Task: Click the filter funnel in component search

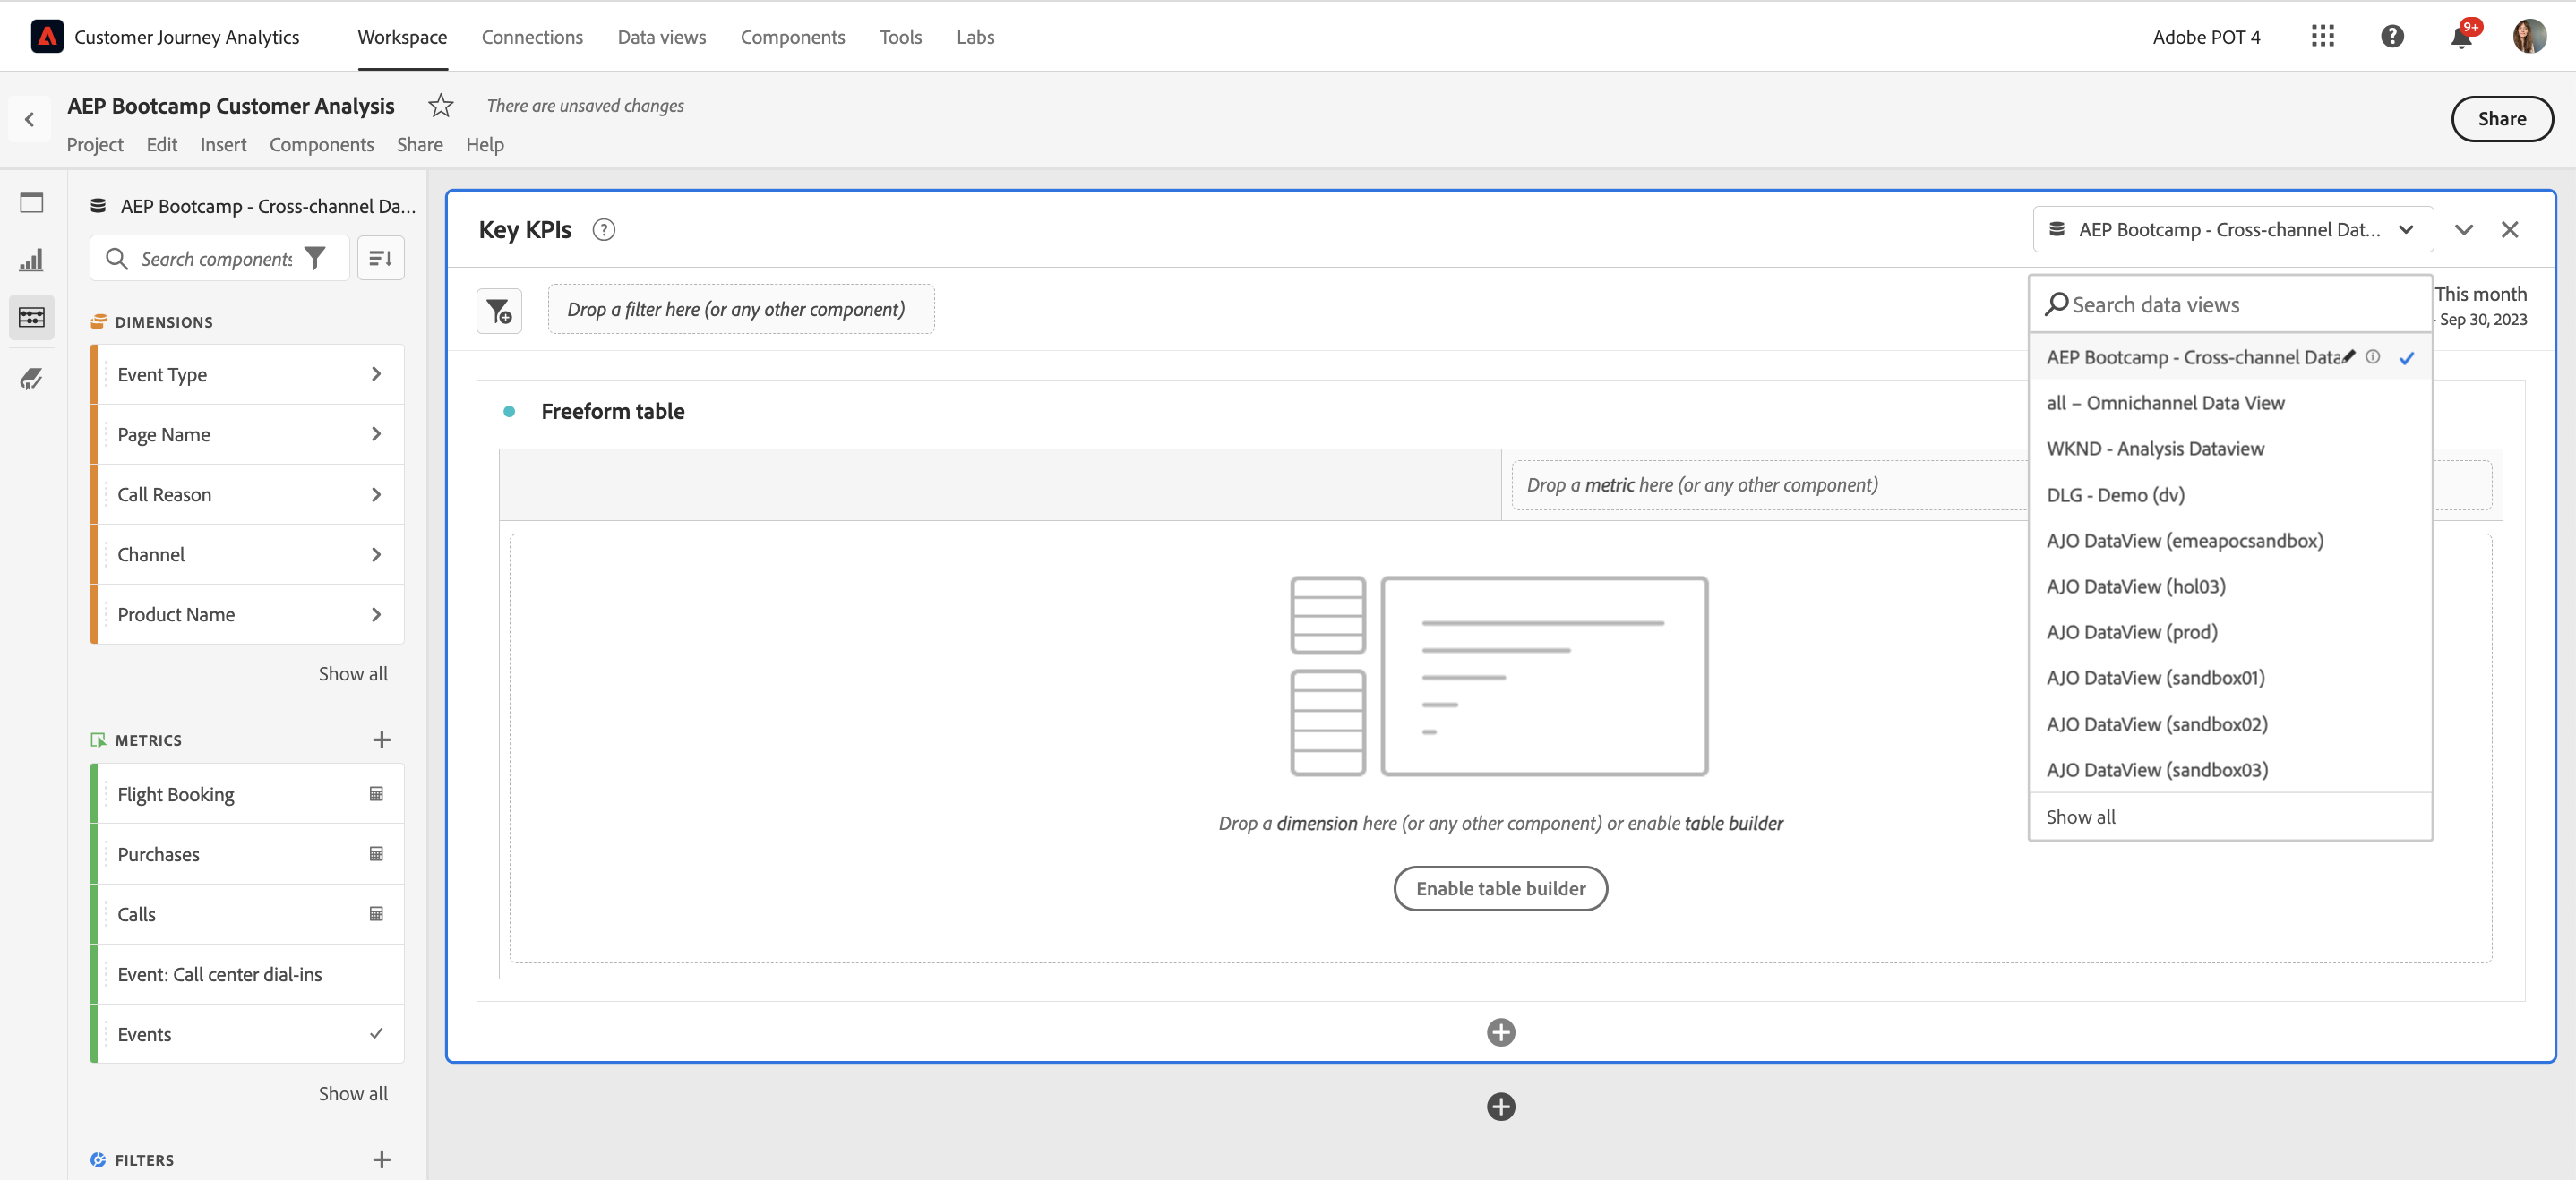Action: click(315, 259)
